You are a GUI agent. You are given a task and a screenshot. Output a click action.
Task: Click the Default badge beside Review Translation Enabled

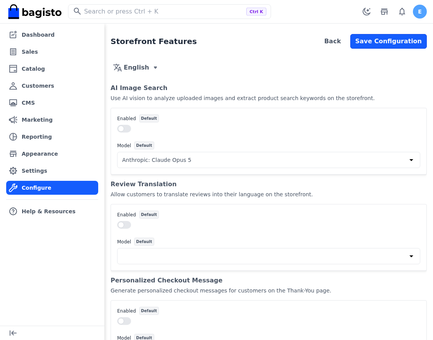tap(149, 215)
